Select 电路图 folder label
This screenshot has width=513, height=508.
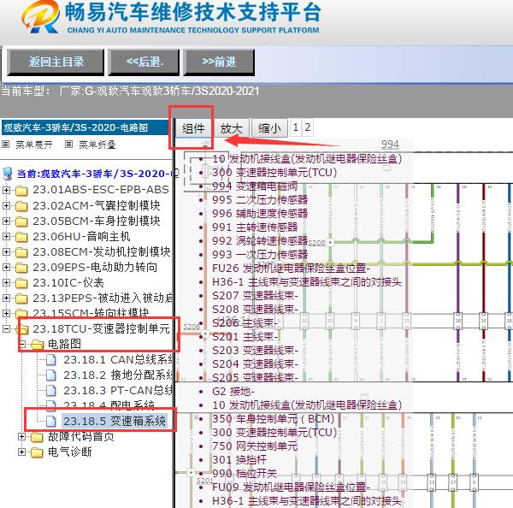point(64,344)
